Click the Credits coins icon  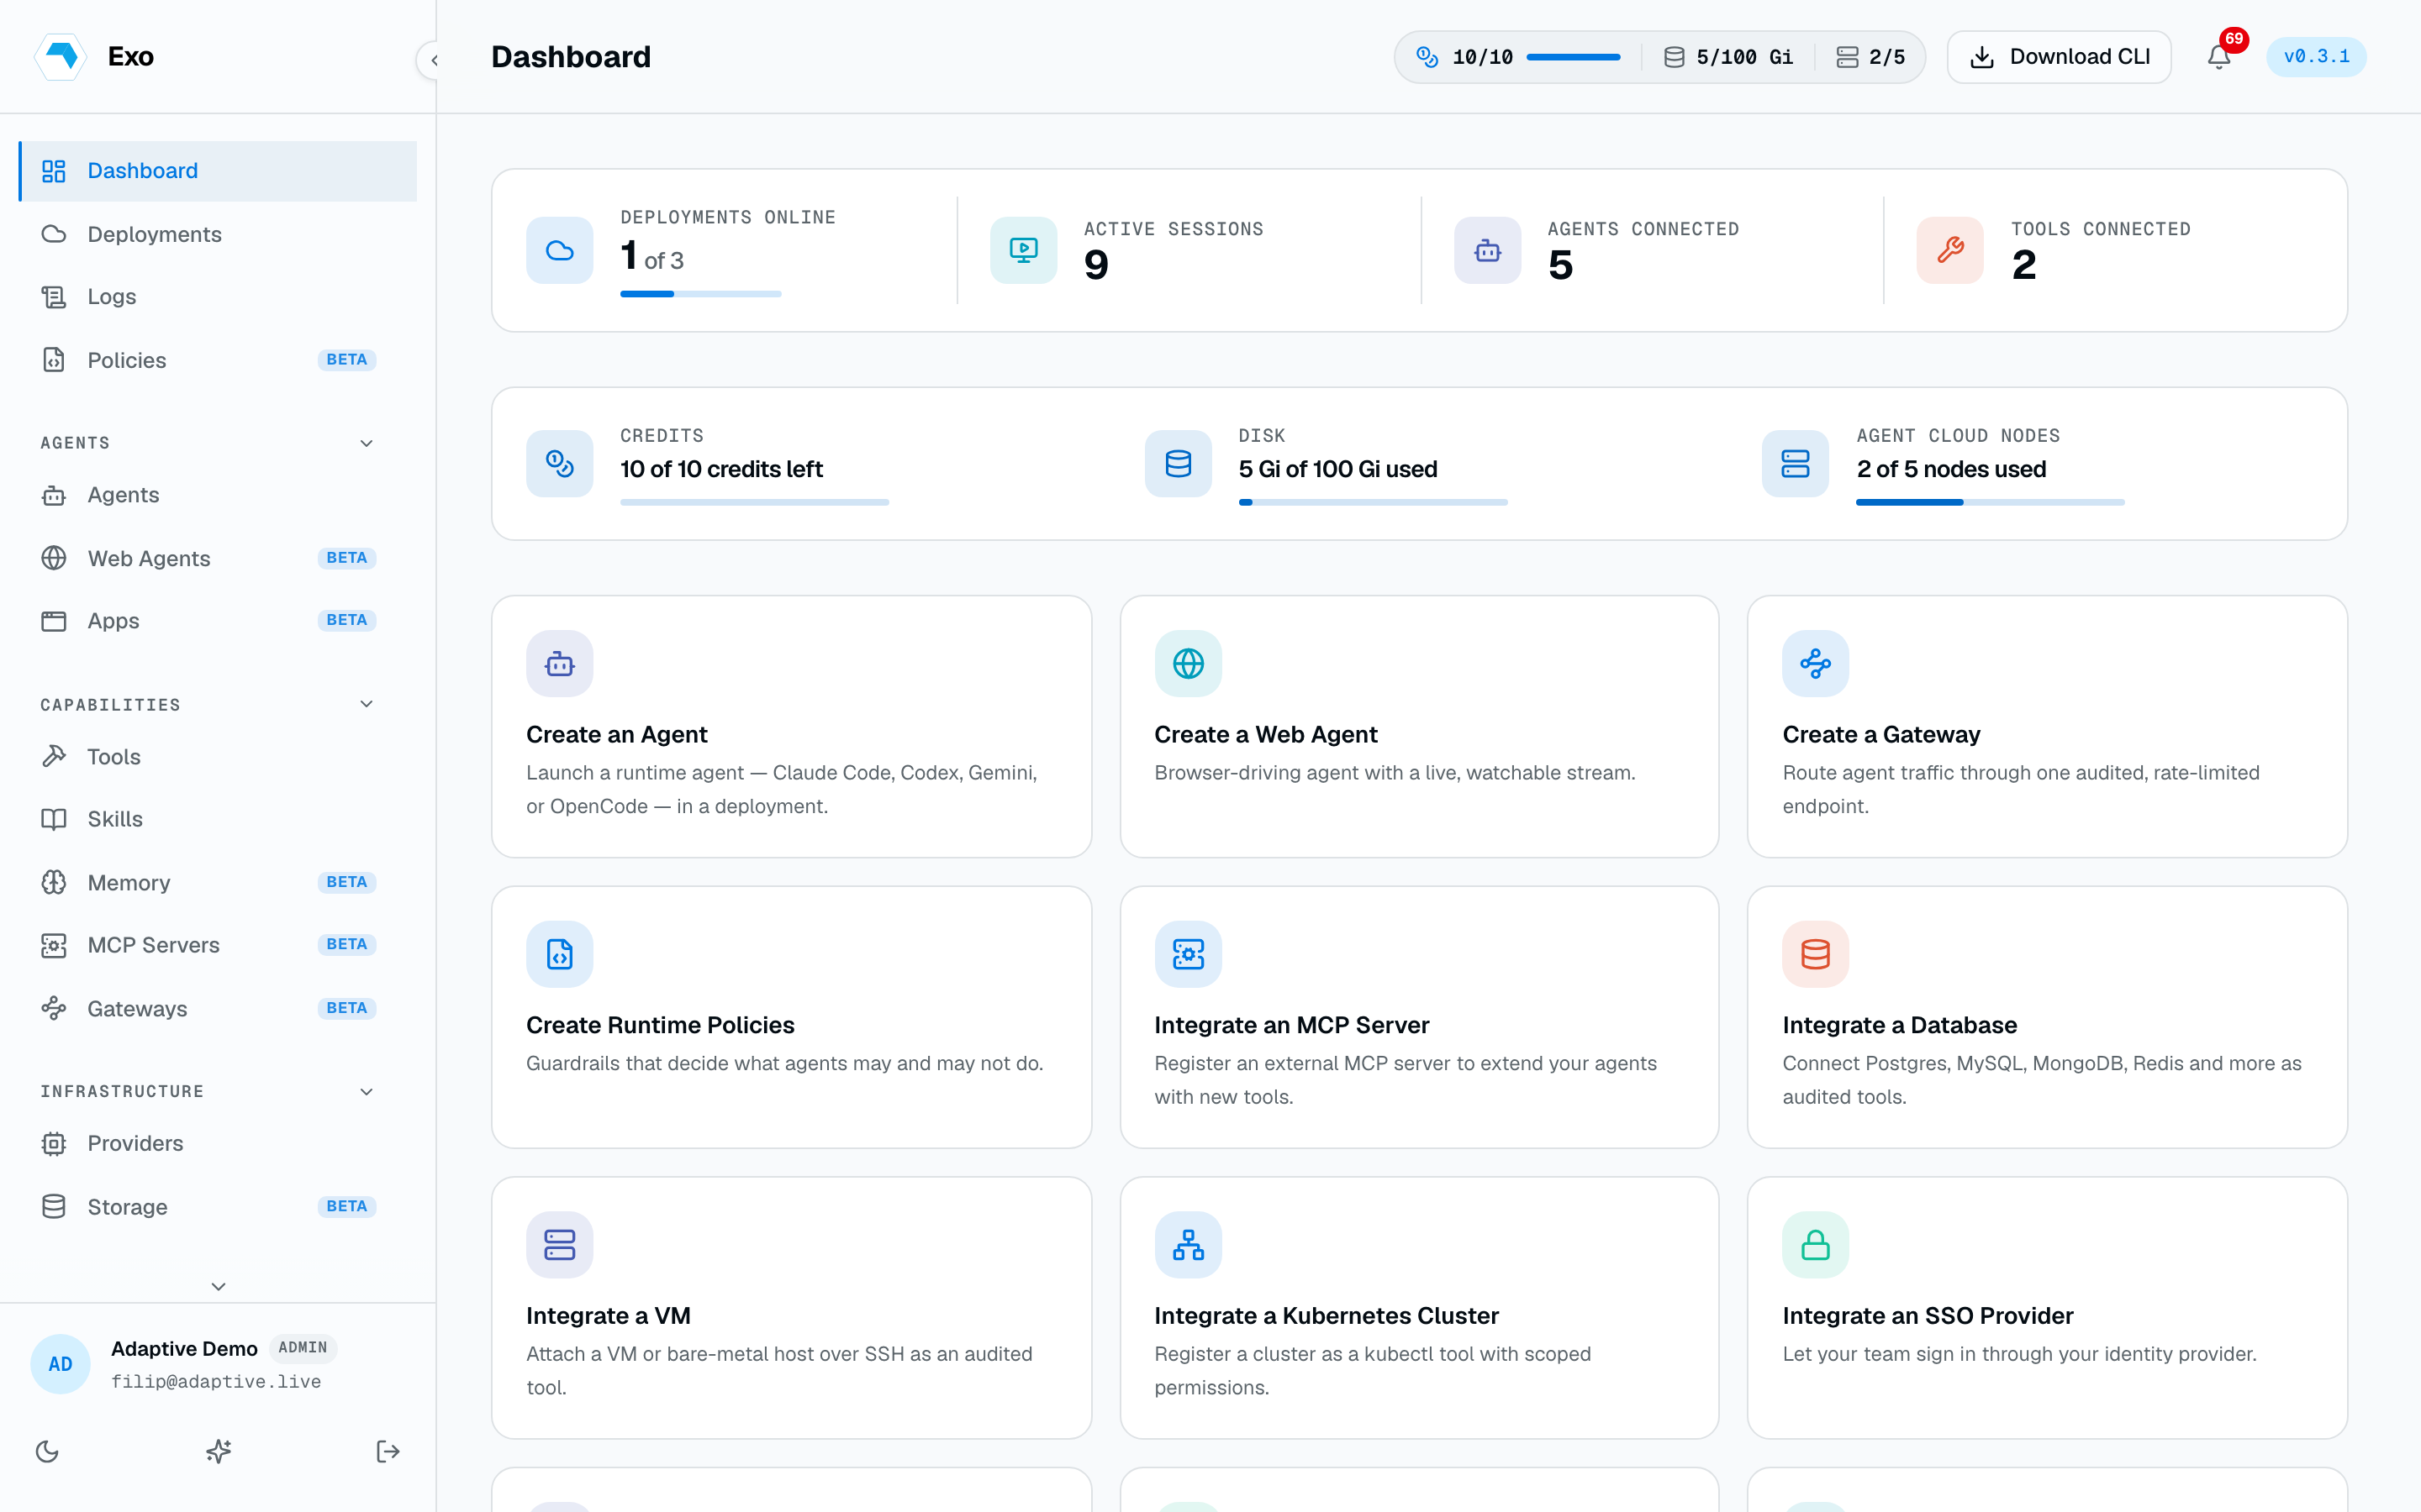click(x=559, y=463)
